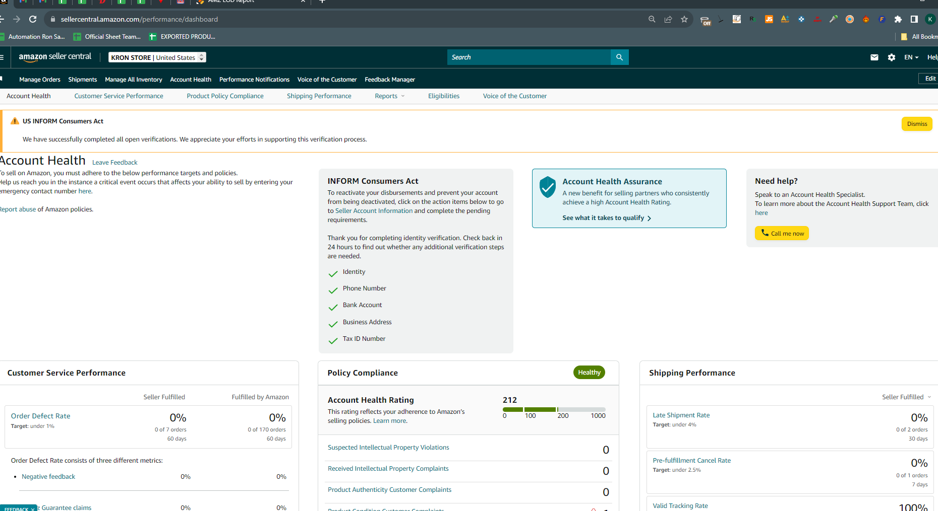The image size is (938, 511).
Task: Open the Pre-fulfillment Cancel Rate link
Action: click(x=692, y=461)
